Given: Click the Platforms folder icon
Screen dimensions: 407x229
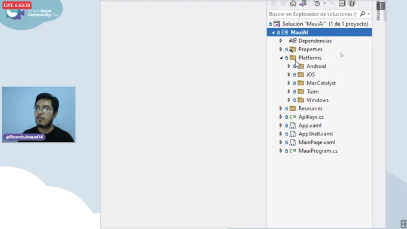Looking at the screenshot, I should pos(293,57).
